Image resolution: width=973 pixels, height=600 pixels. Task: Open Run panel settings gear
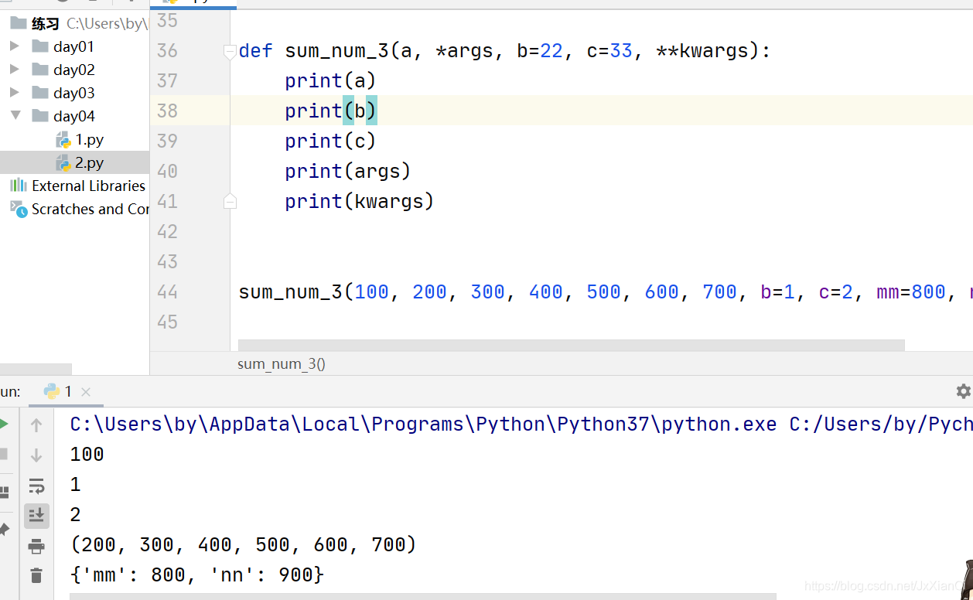click(963, 391)
